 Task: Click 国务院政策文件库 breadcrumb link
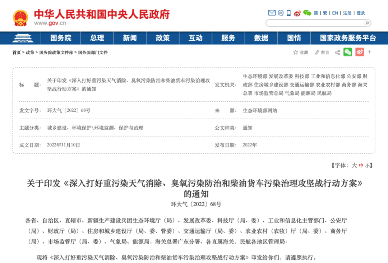tap(56, 52)
